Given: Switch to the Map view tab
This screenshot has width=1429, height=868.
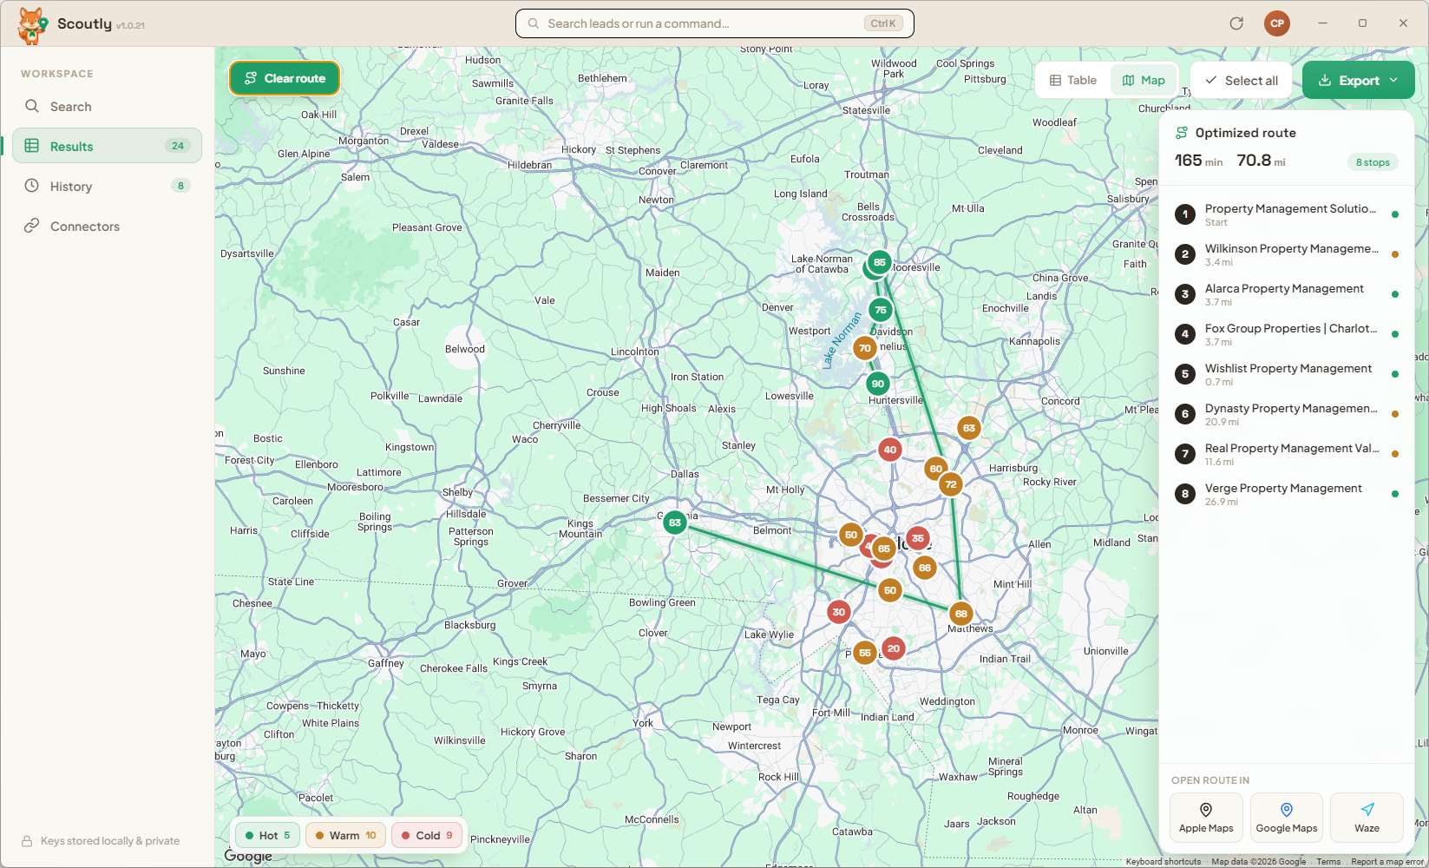Looking at the screenshot, I should pos(1144,80).
